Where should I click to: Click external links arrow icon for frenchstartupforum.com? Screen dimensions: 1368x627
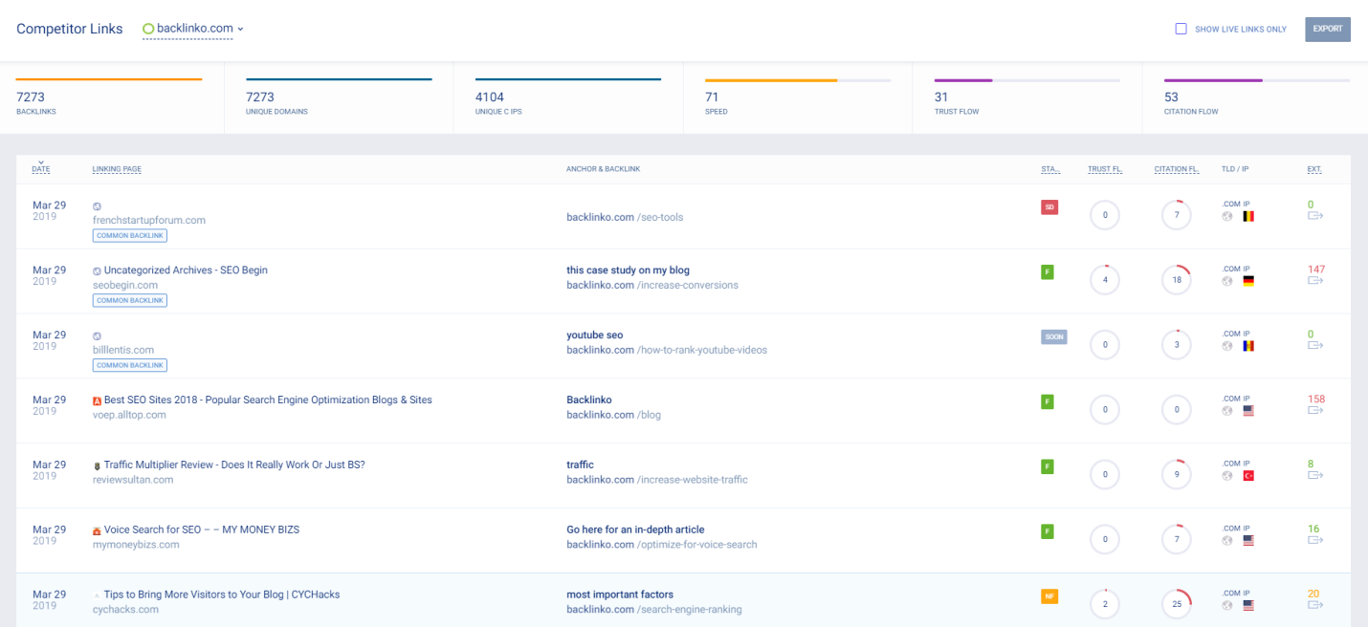pyautogui.click(x=1315, y=216)
